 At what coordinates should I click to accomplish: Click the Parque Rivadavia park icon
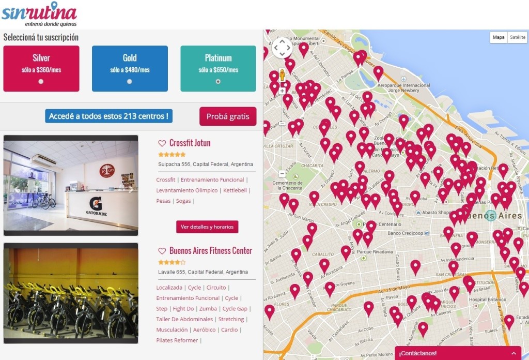pyautogui.click(x=363, y=258)
